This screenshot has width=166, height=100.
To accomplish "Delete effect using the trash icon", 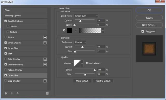I will 47,93.
